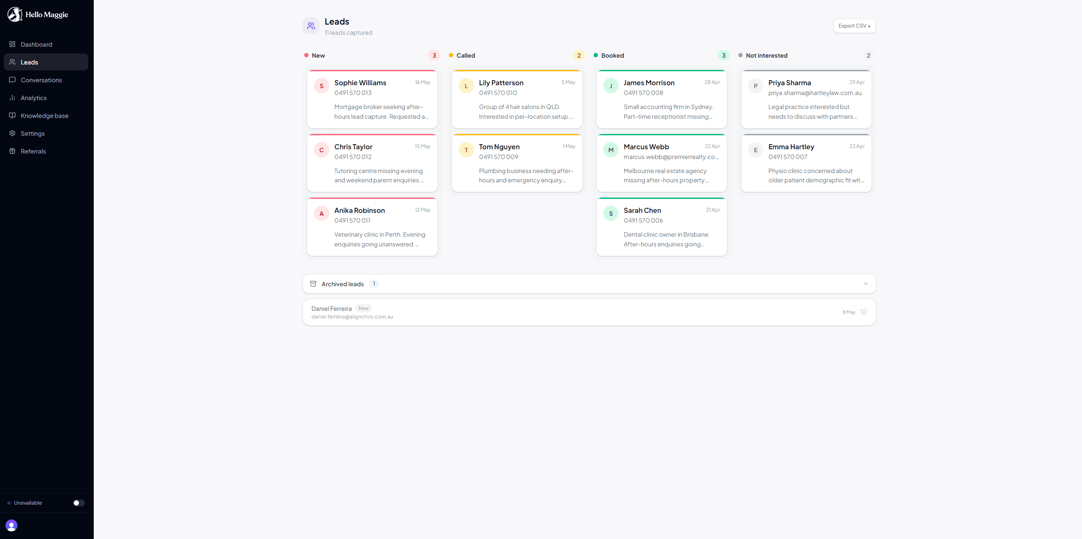The height and width of the screenshot is (539, 1082).
Task: Collapse the Archived leads section chevron
Action: (x=866, y=284)
